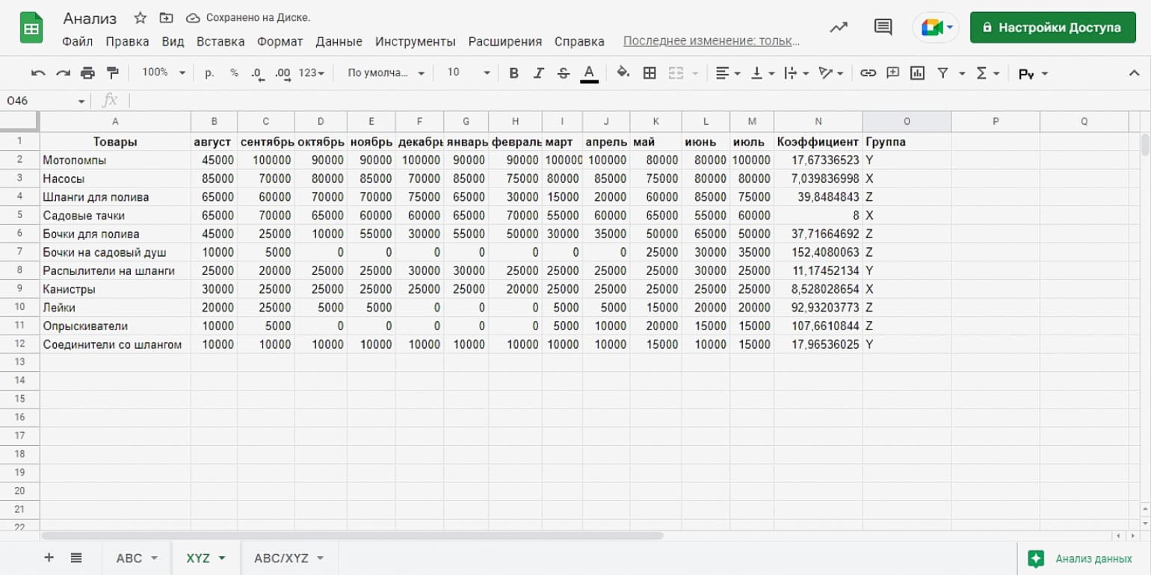Expand the 100% zoom dropdown
Image resolution: width=1151 pixels, height=575 pixels.
click(x=163, y=72)
